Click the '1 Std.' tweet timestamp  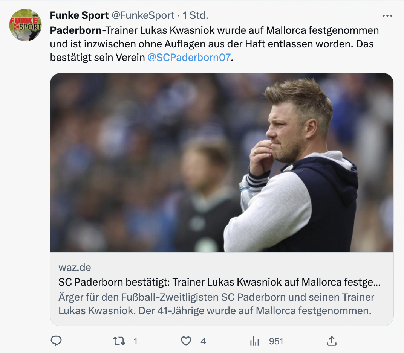(195, 15)
